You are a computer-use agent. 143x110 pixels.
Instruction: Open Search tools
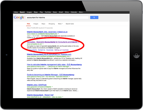click(x=70, y=24)
